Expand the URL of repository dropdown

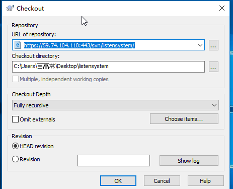pyautogui.click(x=200, y=45)
